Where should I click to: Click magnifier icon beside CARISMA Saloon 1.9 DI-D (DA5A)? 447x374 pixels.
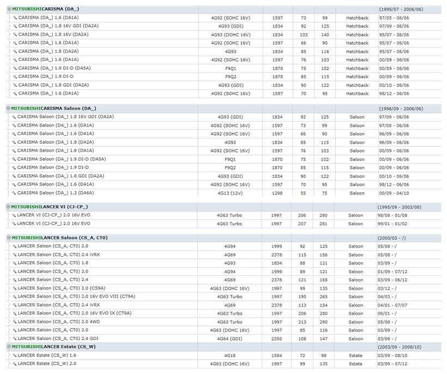[x=14, y=159]
